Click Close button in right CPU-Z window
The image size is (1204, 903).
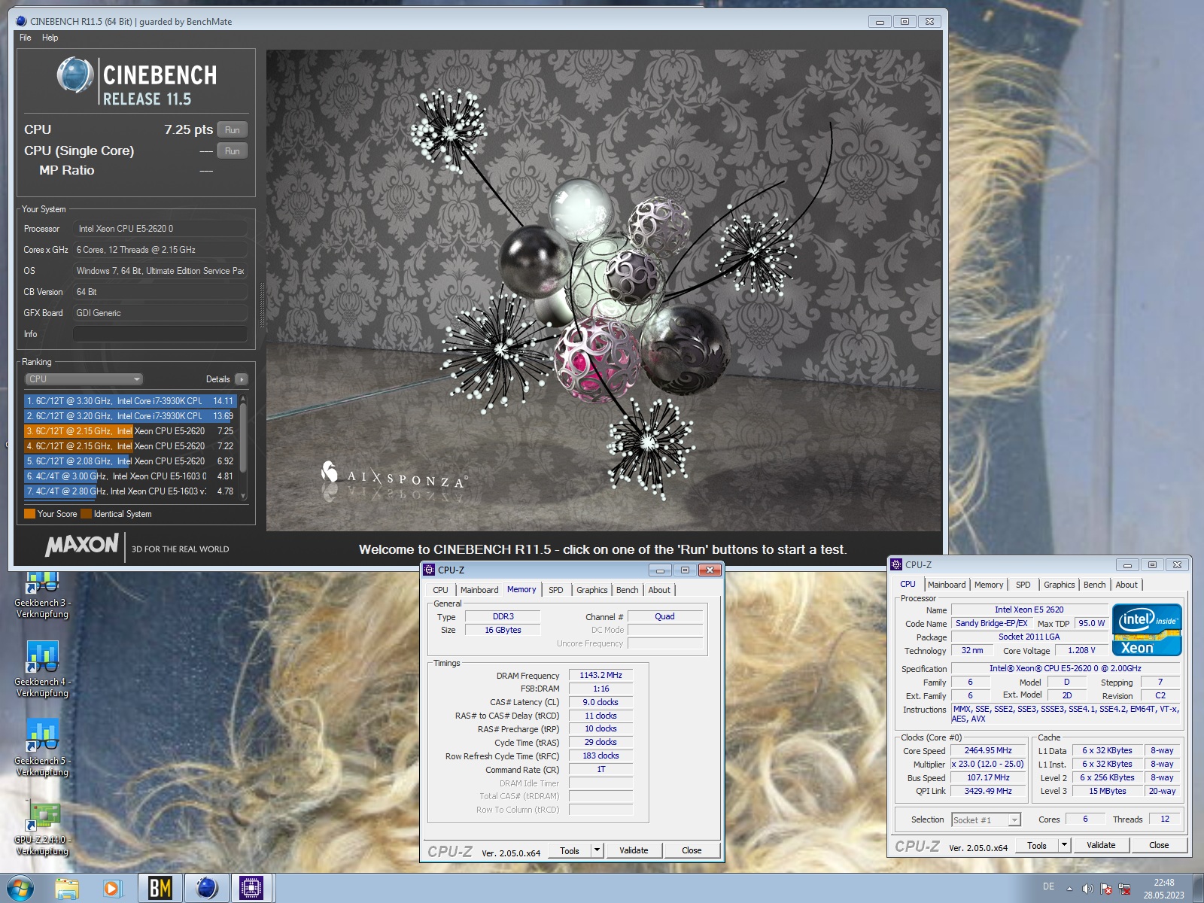pyautogui.click(x=1159, y=845)
